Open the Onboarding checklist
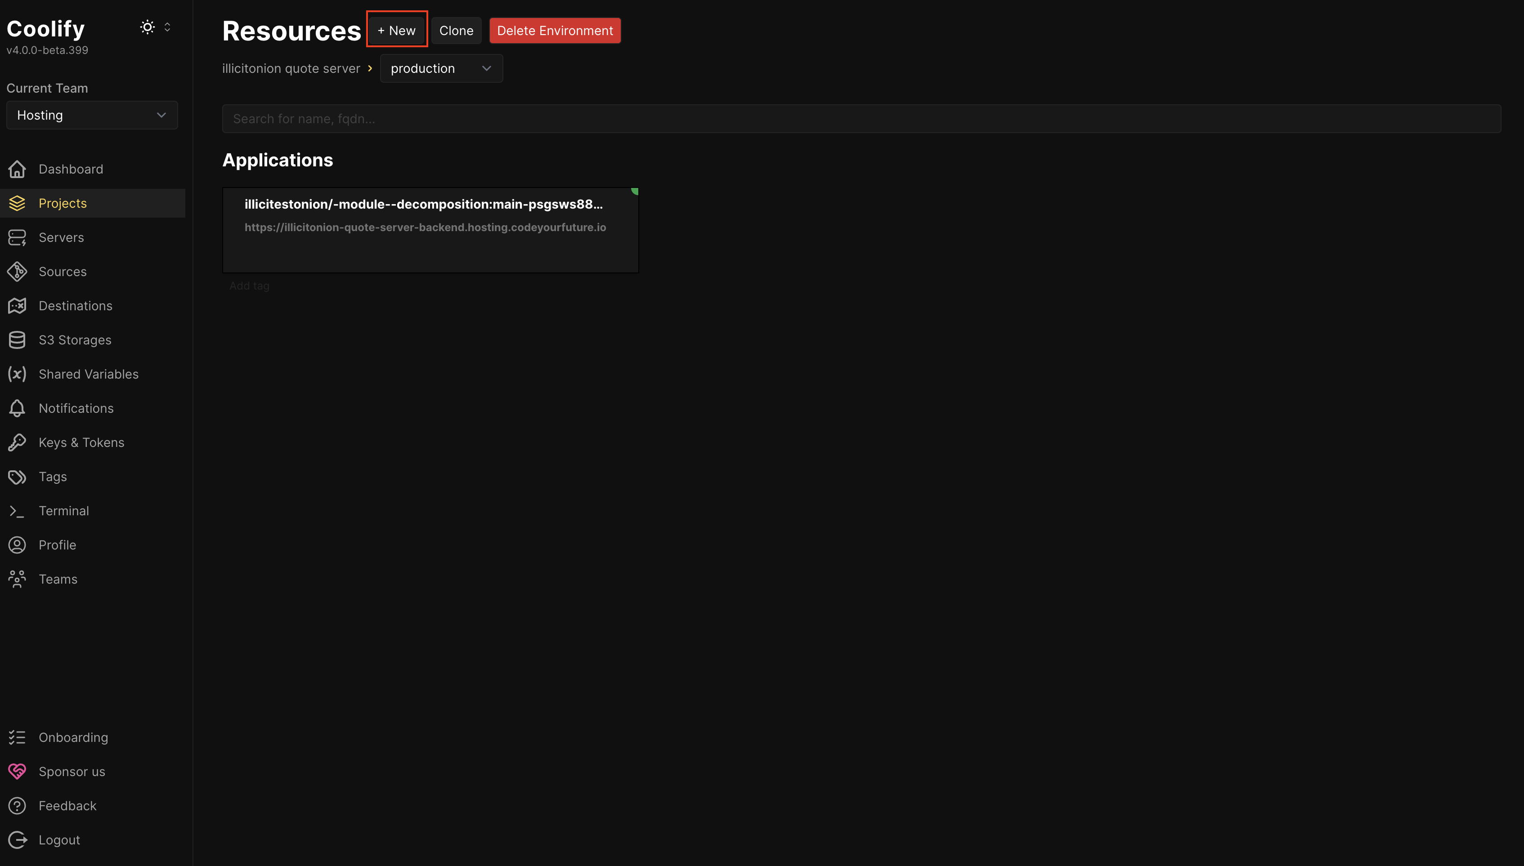 (74, 737)
